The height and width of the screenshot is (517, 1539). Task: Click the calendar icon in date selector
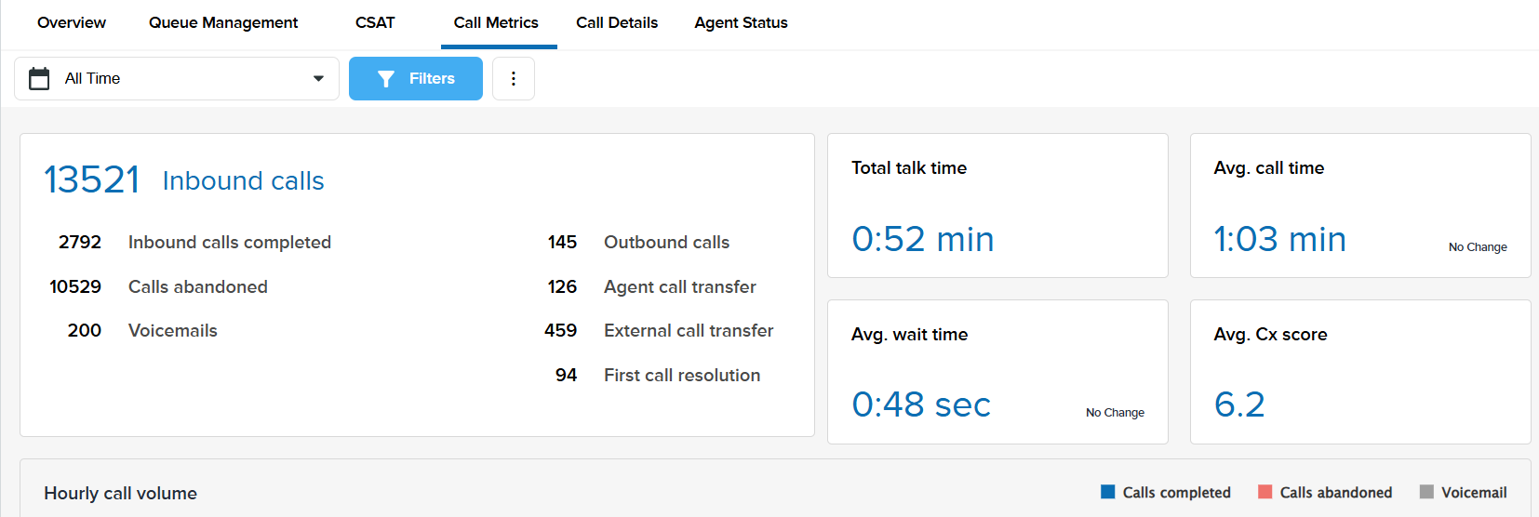(x=39, y=79)
